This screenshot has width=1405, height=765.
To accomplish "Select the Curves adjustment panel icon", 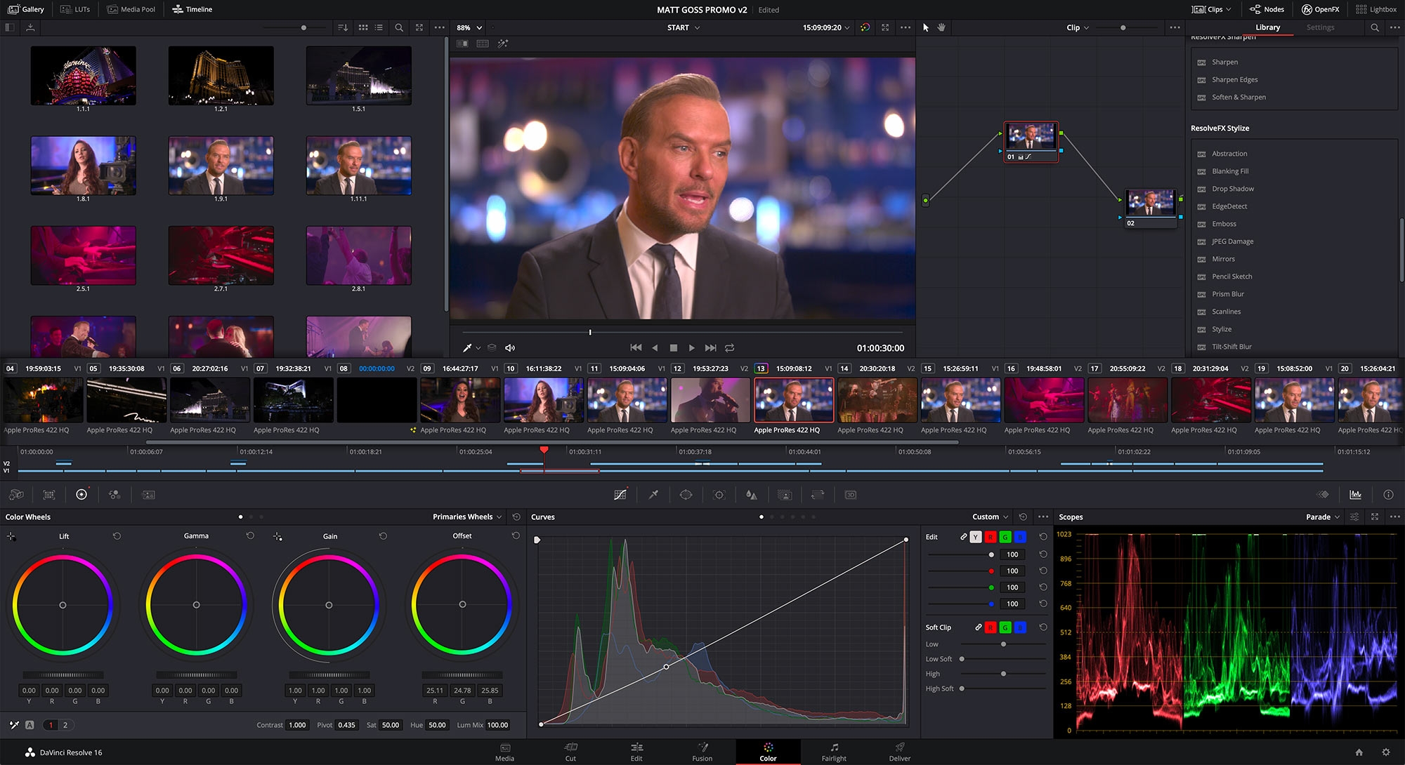I will [x=620, y=495].
